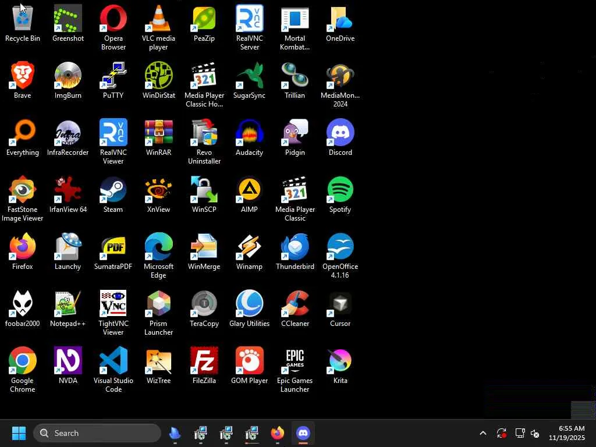
Task: Select the IrfanView 64 shortcut
Action: [x=68, y=189]
